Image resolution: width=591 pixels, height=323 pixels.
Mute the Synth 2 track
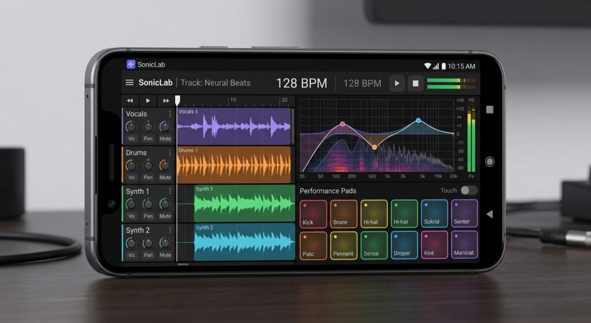[x=165, y=255]
